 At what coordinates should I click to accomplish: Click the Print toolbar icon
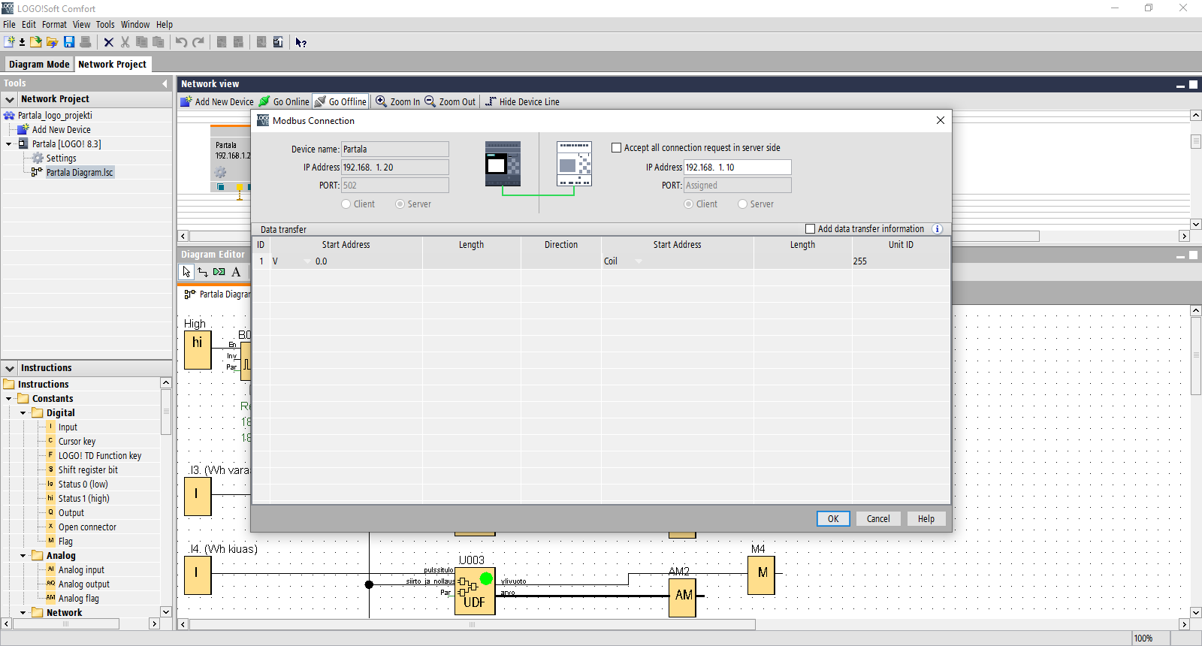click(x=86, y=42)
